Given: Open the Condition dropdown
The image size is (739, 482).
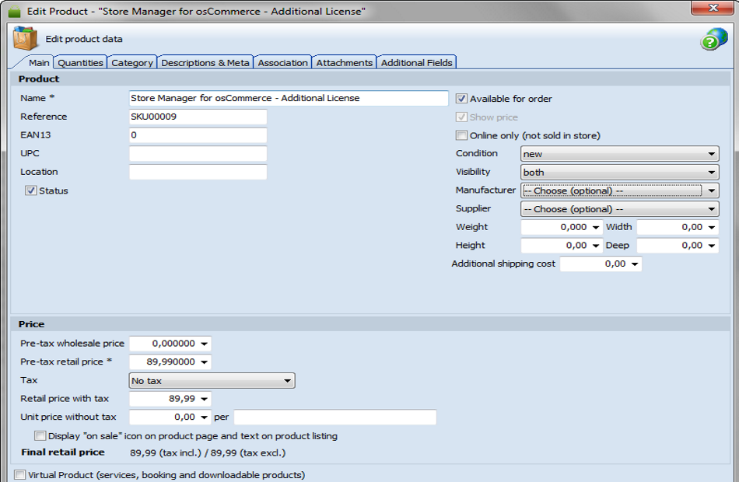Looking at the screenshot, I should pyautogui.click(x=619, y=154).
